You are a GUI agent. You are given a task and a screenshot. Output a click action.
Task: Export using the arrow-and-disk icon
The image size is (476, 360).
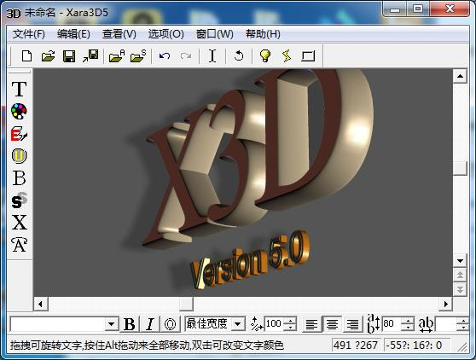pyautogui.click(x=90, y=56)
